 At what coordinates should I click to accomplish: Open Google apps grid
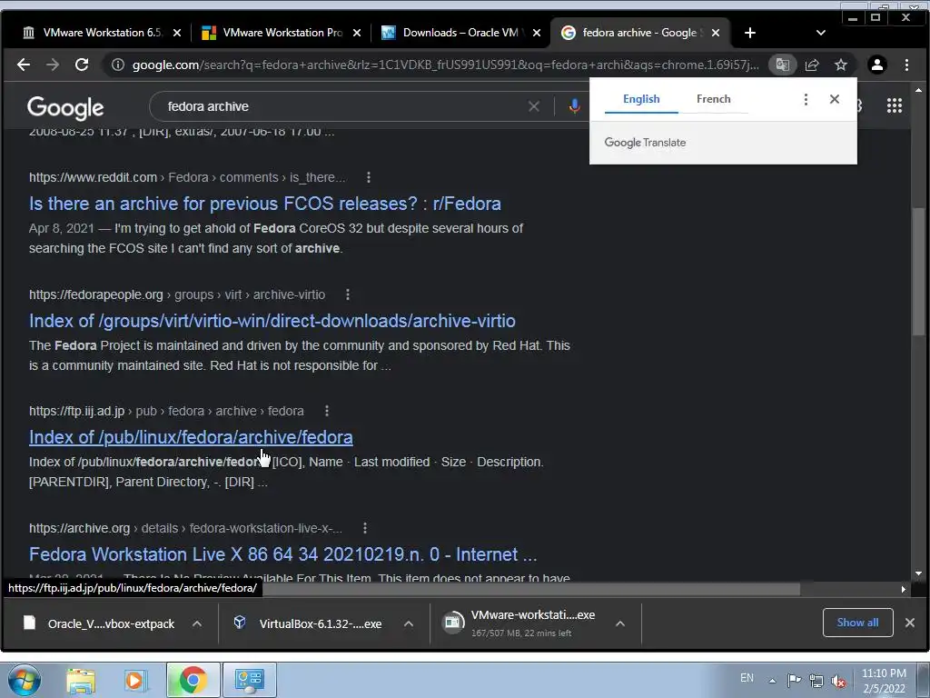click(x=895, y=105)
